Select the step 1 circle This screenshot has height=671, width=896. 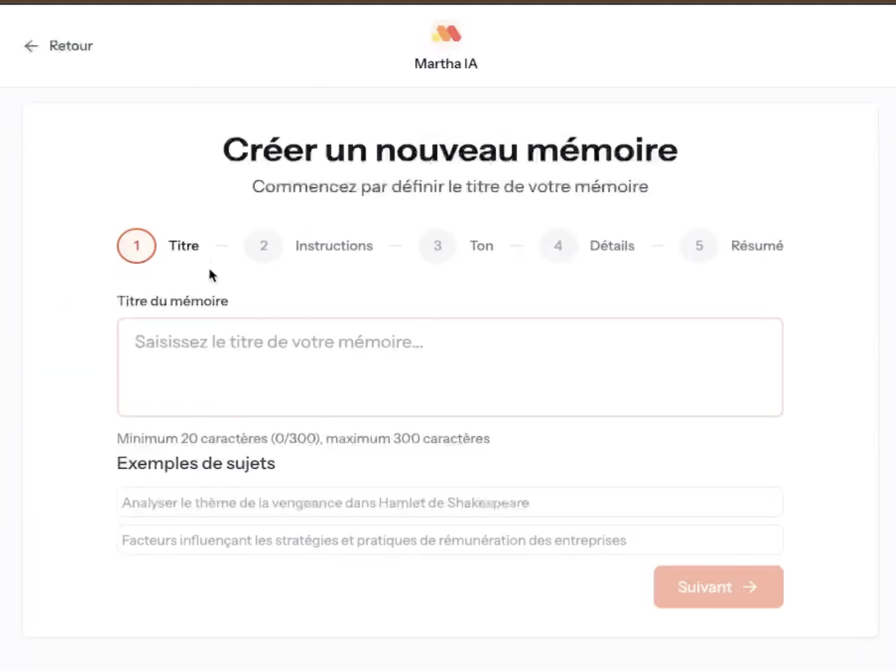click(x=137, y=246)
